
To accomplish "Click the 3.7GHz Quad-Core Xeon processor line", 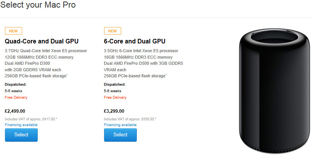I will [x=46, y=51].
